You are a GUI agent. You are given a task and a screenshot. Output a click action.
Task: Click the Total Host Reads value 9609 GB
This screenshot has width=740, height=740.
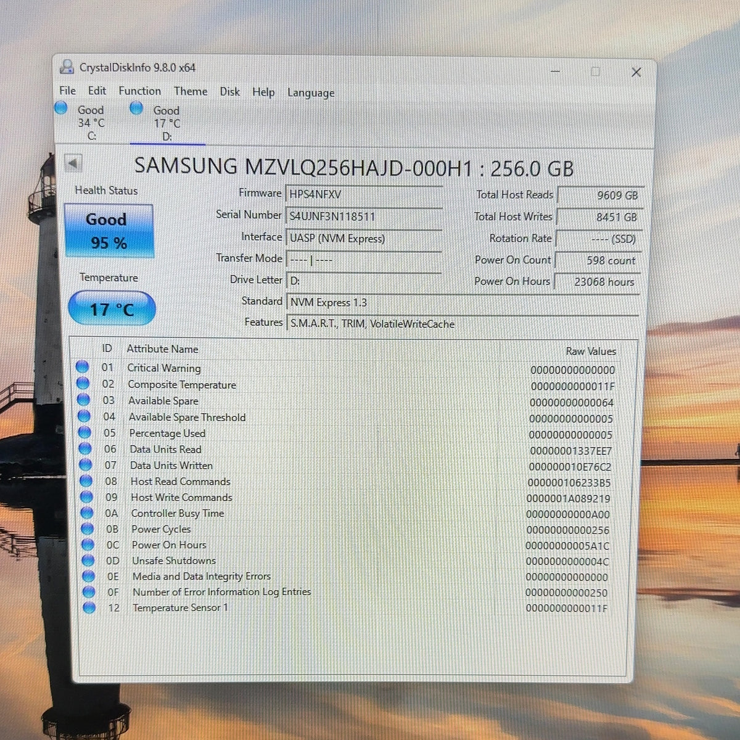[600, 195]
